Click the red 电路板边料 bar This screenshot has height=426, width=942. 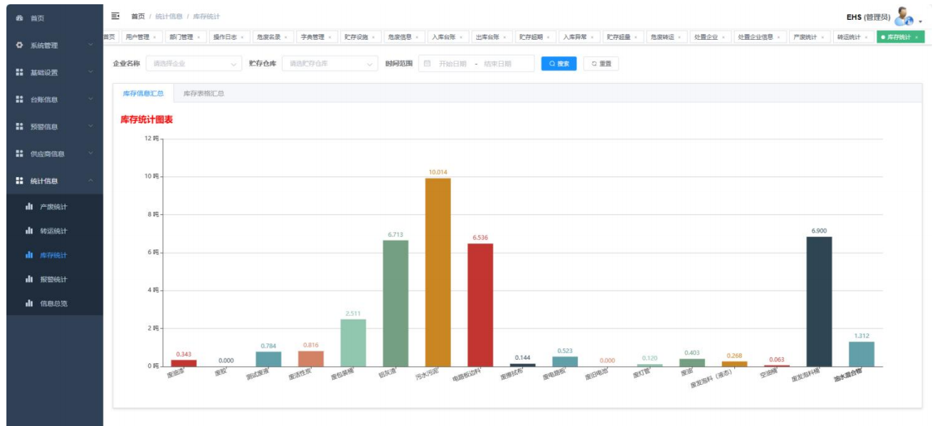pos(480,305)
